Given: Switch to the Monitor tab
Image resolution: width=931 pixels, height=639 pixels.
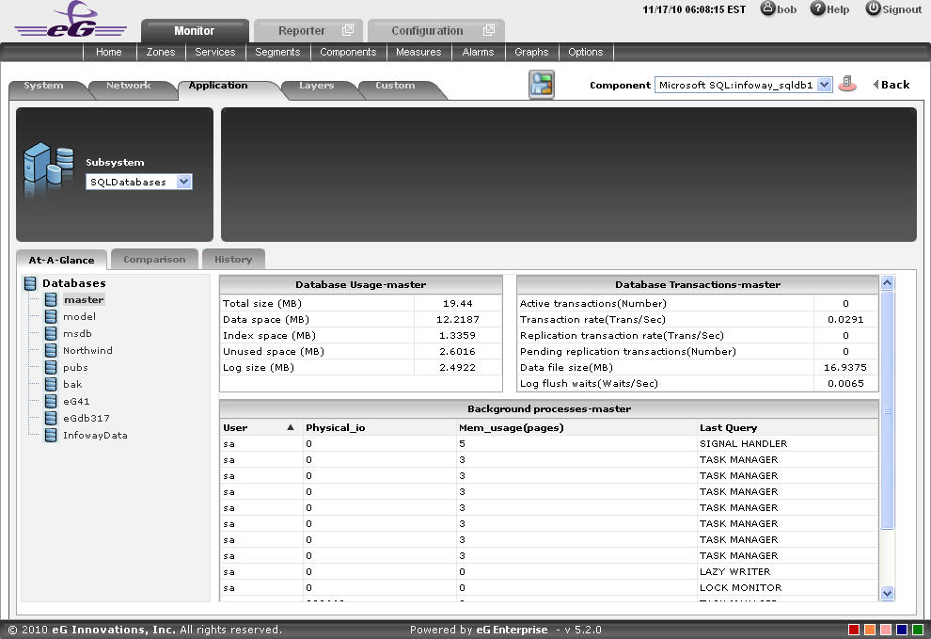Looking at the screenshot, I should [195, 31].
